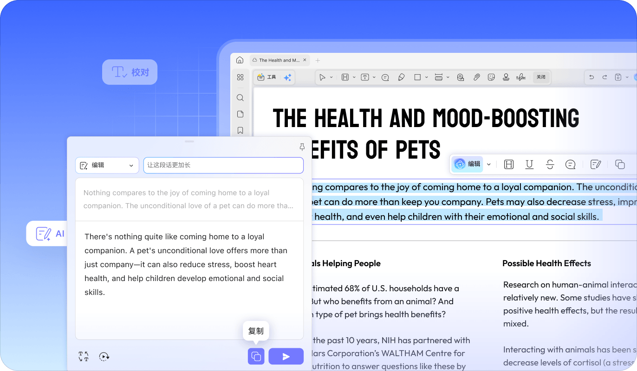Expand the shape tool dropdown arrow
637x371 pixels.
[x=427, y=77]
